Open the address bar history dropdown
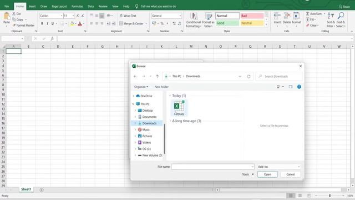Screen dimensions: 355x200 coord(240,77)
